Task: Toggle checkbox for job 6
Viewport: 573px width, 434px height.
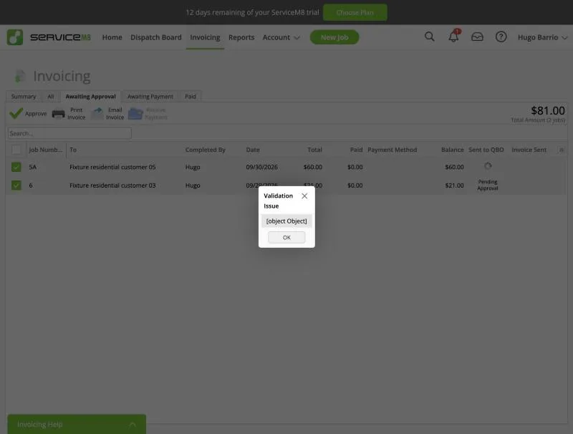Action: tap(16, 185)
